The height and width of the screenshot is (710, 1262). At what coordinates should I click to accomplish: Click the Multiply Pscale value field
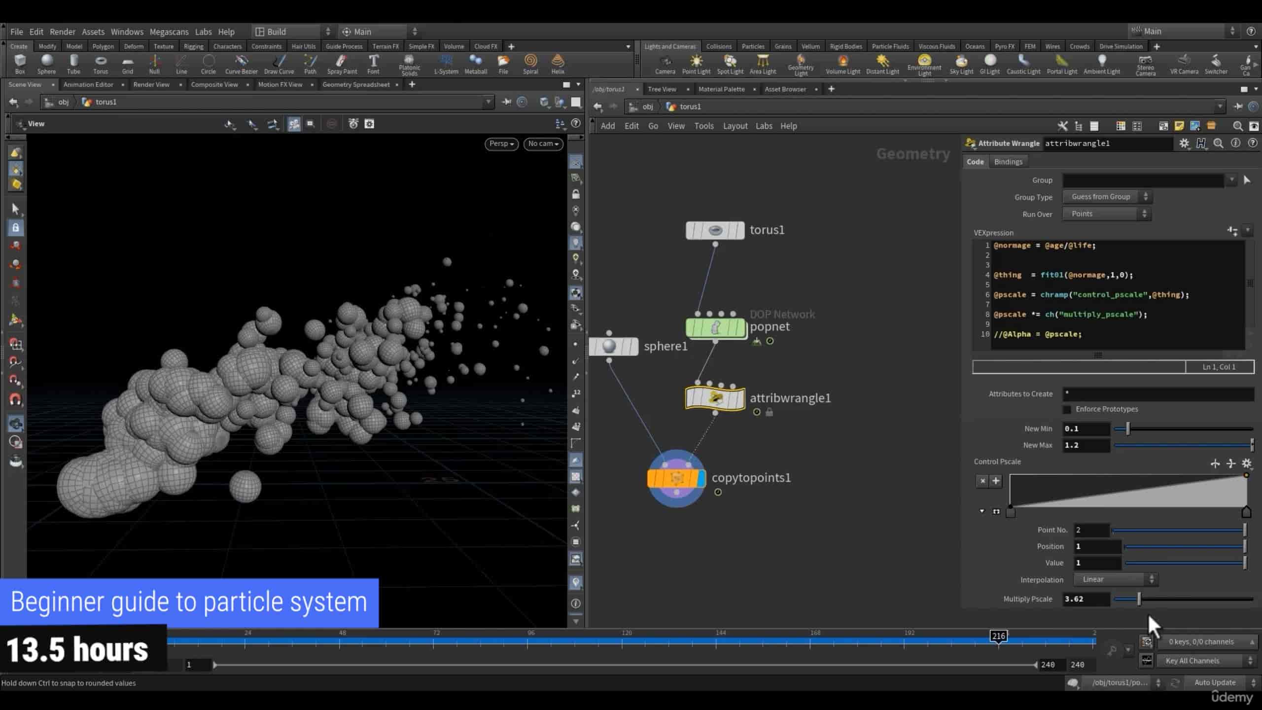pyautogui.click(x=1086, y=599)
